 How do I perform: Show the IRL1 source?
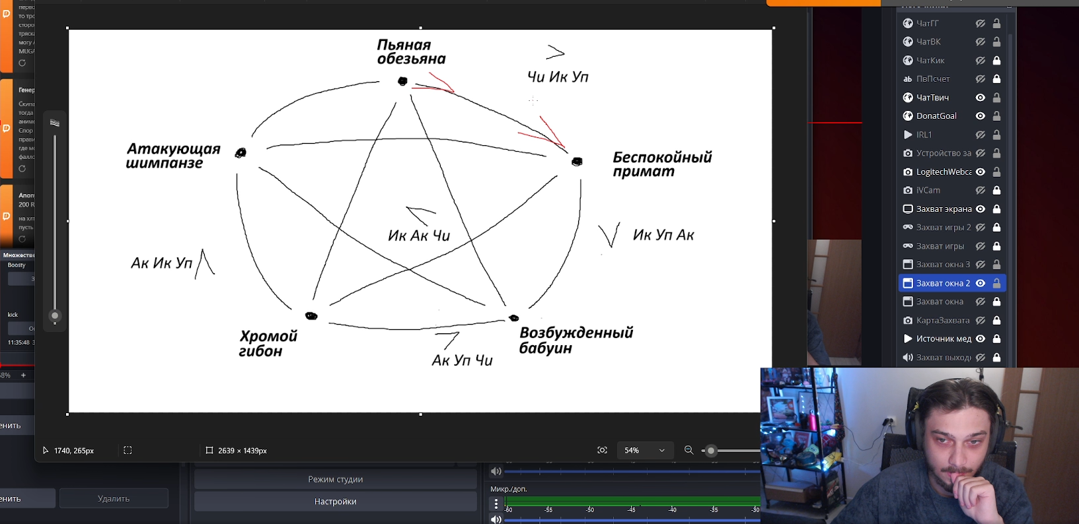[x=981, y=135]
